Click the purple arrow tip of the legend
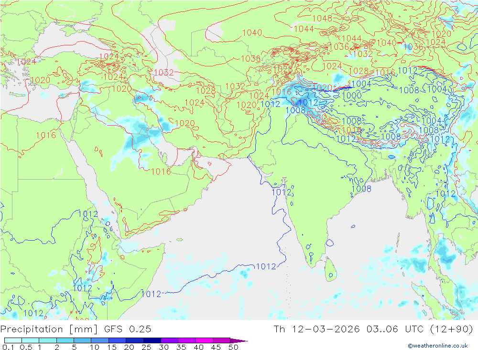The width and height of the screenshot is (478, 350). click(239, 340)
